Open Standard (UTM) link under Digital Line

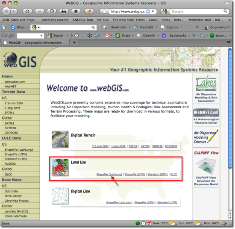pyautogui.click(x=167, y=202)
